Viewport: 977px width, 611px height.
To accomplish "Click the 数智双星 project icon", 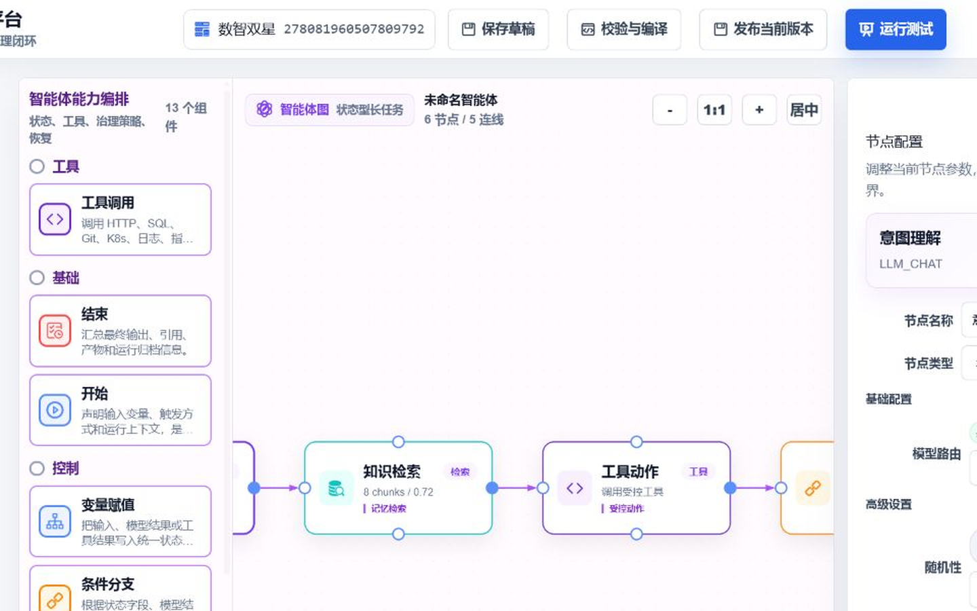I will pos(202,29).
